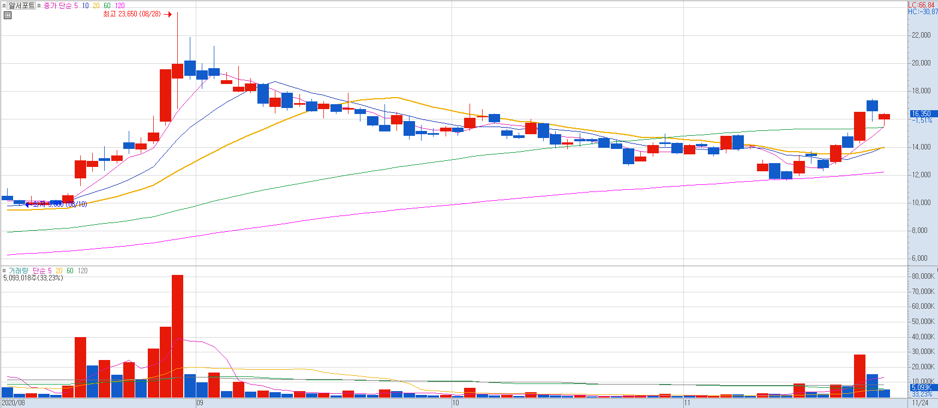The width and height of the screenshot is (938, 408).
Task: Click the 18,000 price axis label
Action: (x=921, y=91)
